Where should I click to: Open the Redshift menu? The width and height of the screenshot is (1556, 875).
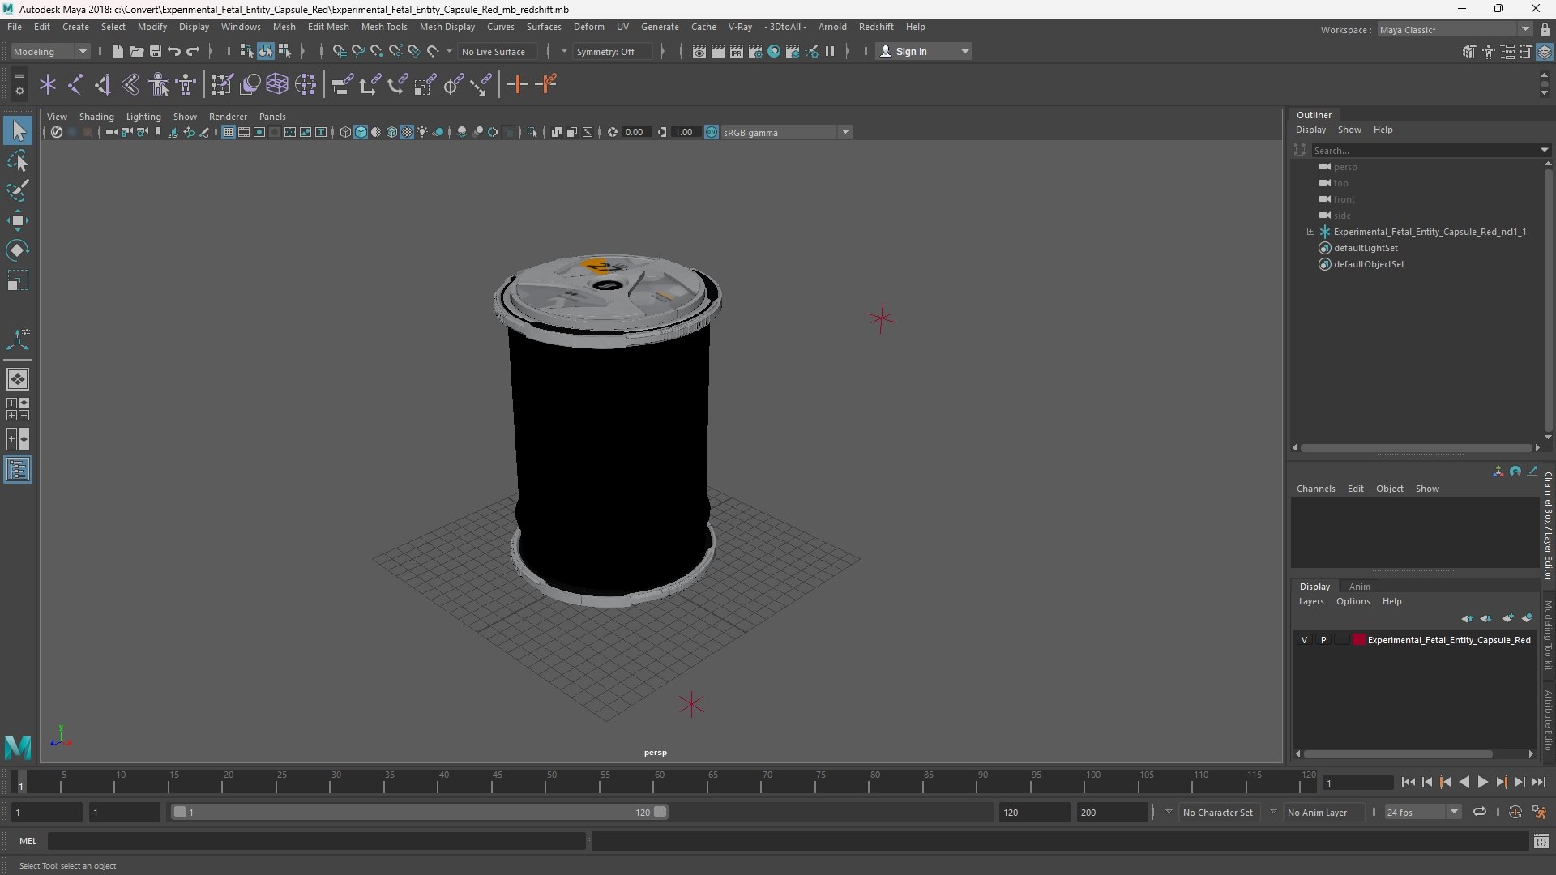pyautogui.click(x=876, y=27)
